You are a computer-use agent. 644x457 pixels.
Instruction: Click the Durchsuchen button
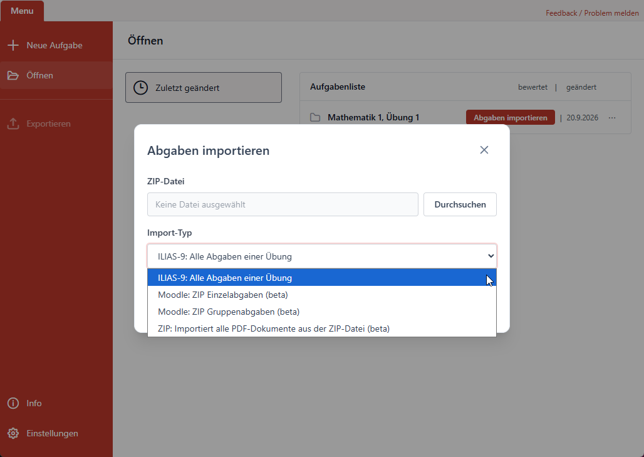click(x=460, y=204)
